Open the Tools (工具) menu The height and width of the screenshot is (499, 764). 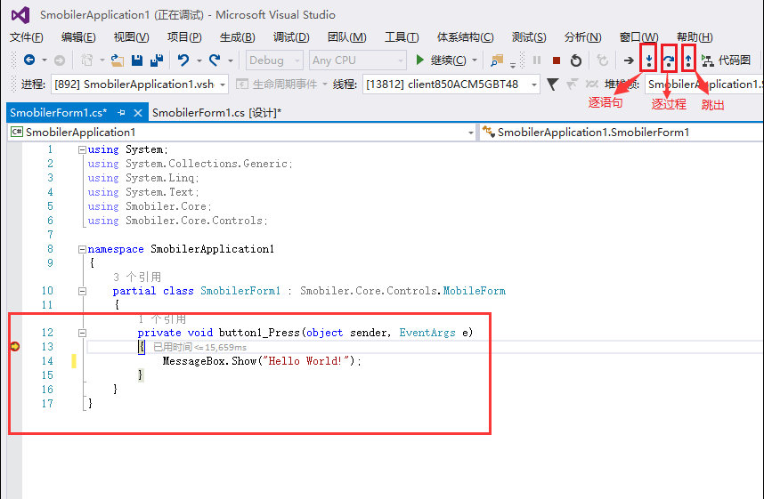tap(402, 37)
